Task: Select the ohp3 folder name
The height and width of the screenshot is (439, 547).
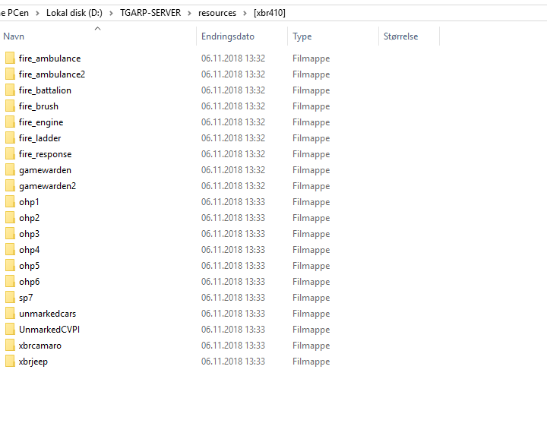Action: click(x=30, y=234)
